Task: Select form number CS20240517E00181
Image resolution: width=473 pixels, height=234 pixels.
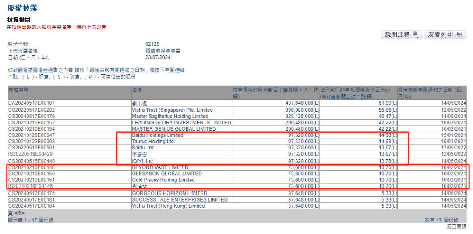Action: pos(32,199)
